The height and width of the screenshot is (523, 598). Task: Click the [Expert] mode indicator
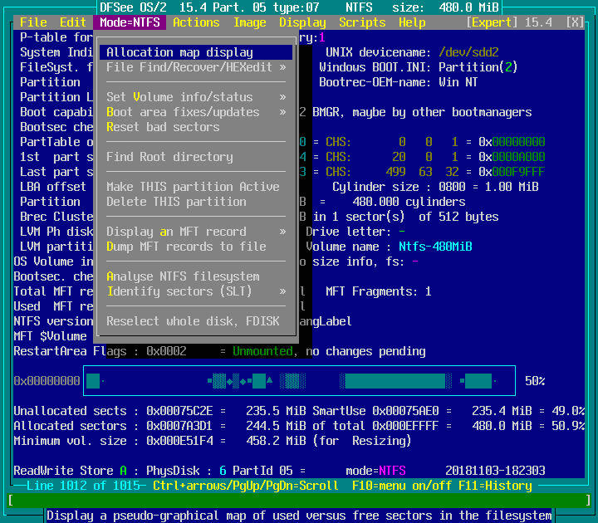point(494,22)
